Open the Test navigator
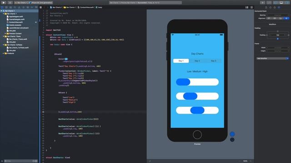 coord(23,7)
